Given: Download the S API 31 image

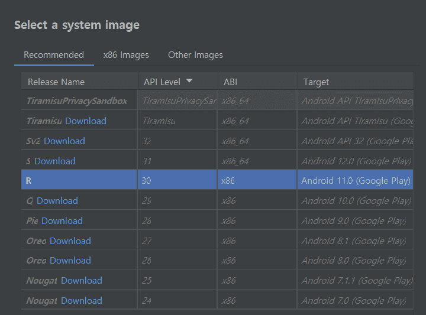Looking at the screenshot, I should (x=55, y=161).
